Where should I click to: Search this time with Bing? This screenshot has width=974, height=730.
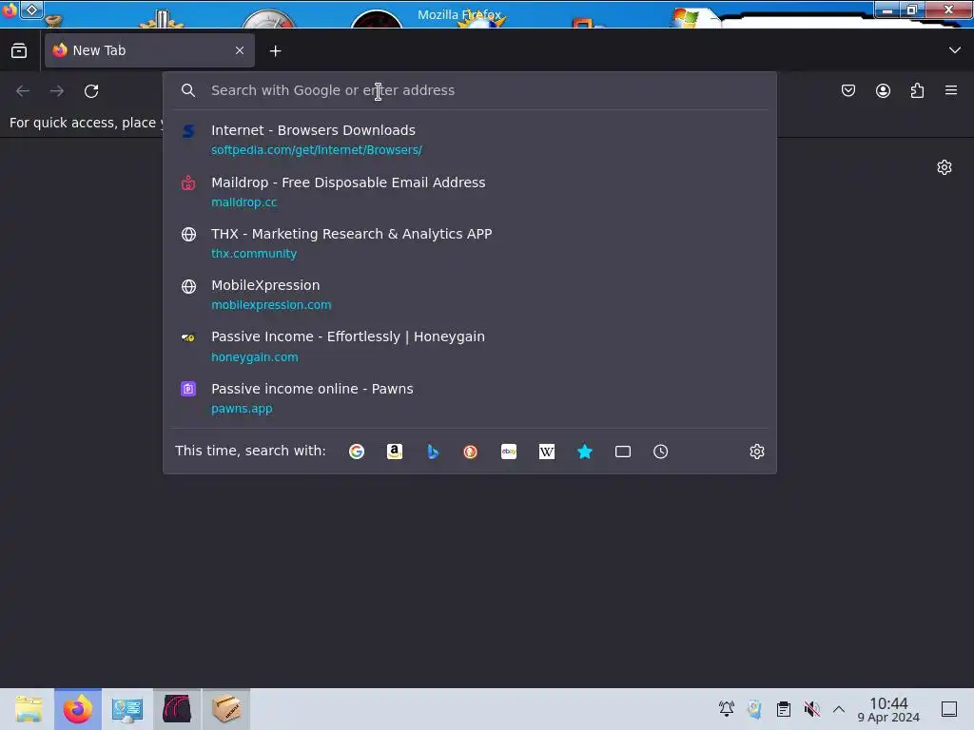pos(433,451)
